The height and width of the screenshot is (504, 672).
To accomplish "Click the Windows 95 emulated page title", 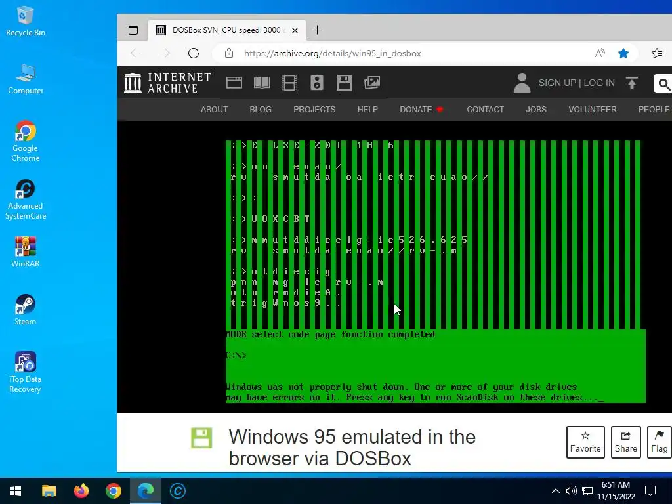I will 352,448.
